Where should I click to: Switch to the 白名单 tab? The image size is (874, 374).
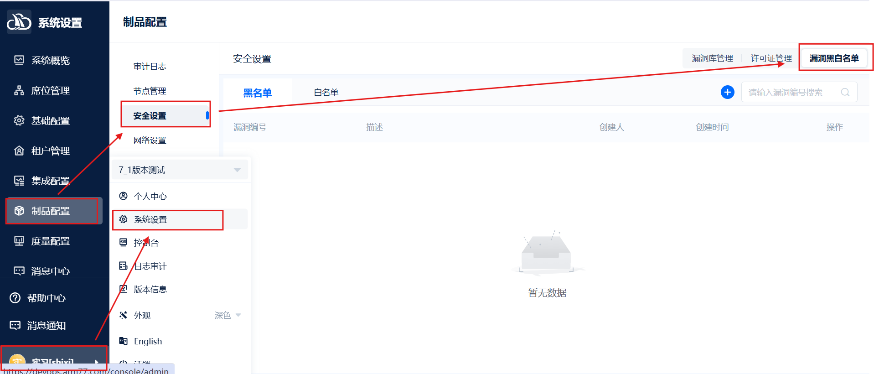pyautogui.click(x=326, y=93)
